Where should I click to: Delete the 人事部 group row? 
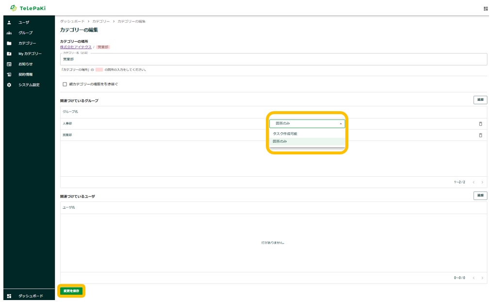pos(480,124)
